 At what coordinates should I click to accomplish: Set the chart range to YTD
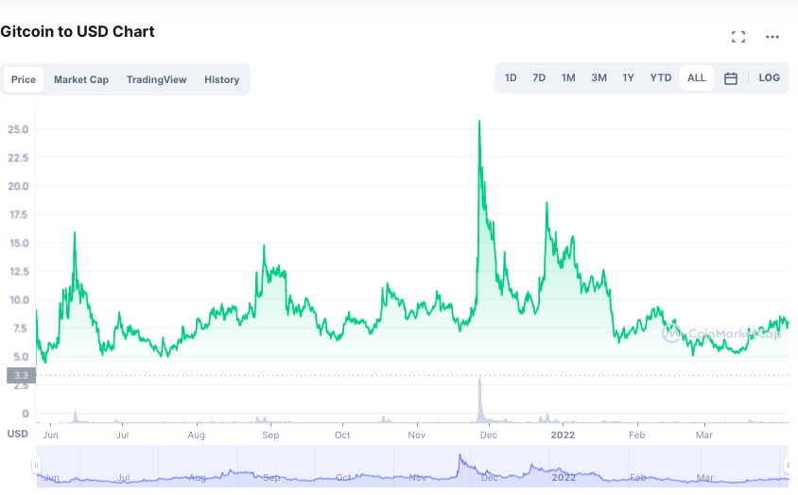click(x=661, y=77)
